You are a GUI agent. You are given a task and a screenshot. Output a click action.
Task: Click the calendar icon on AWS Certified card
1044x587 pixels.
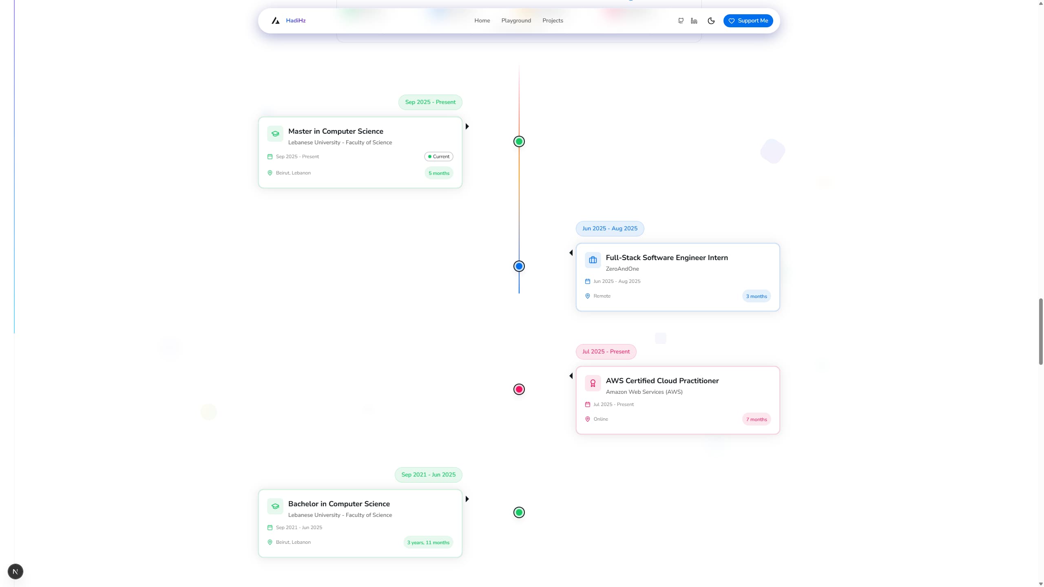(x=587, y=404)
